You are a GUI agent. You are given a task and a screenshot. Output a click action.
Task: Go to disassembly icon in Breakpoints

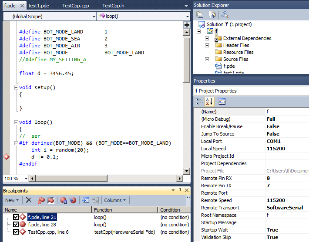(95, 200)
